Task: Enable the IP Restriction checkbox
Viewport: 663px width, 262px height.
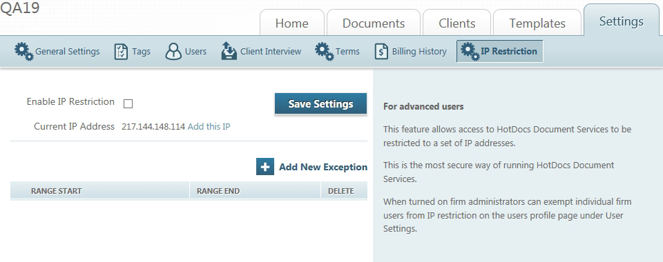Action: click(x=128, y=104)
